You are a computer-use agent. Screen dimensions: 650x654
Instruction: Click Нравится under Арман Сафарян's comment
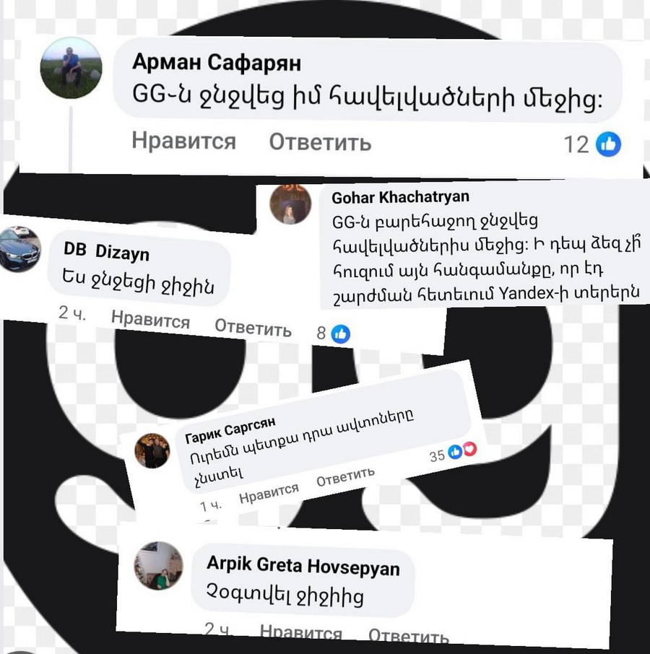[x=184, y=141]
